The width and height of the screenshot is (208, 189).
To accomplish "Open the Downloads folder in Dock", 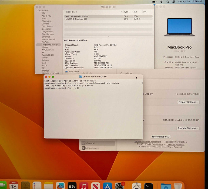I will (166, 186).
